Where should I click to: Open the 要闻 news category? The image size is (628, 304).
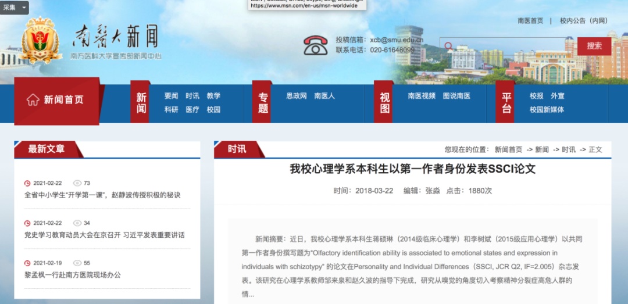point(171,96)
